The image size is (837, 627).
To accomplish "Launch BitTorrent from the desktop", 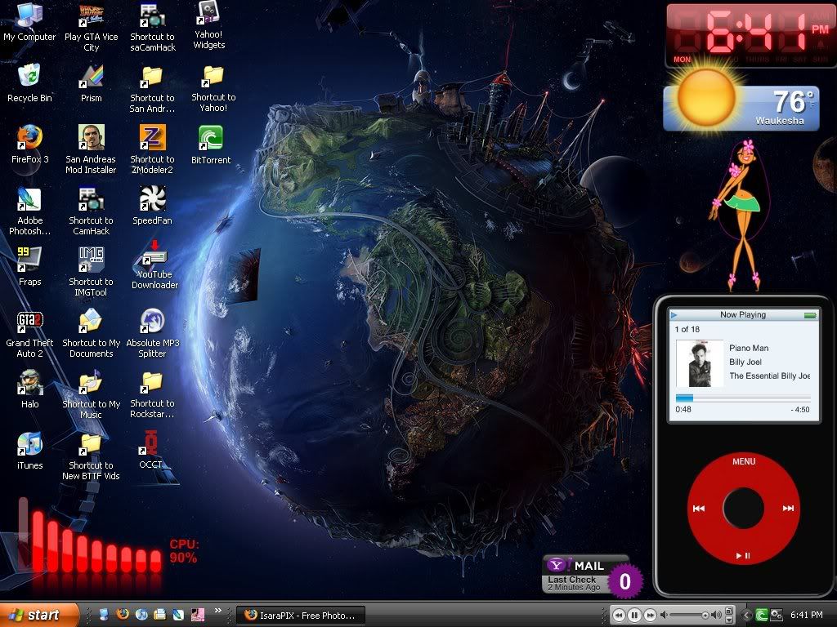I will coord(211,139).
